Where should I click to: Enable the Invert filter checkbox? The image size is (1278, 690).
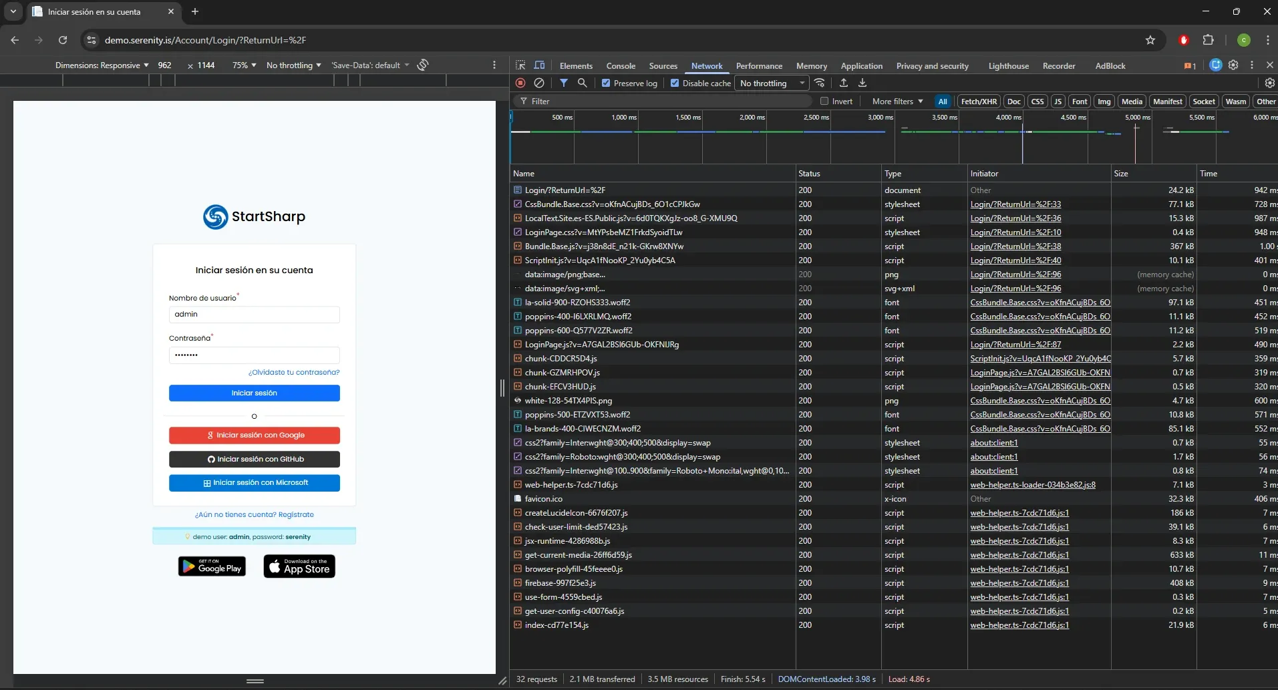point(826,101)
